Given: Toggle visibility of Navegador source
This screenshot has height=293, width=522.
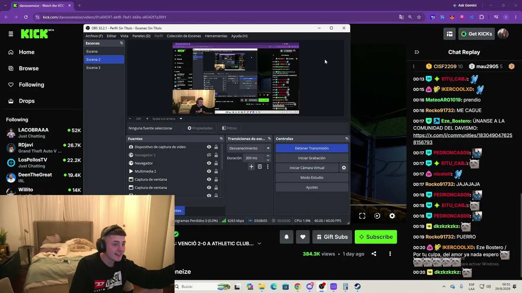Looking at the screenshot, I should 209,163.
